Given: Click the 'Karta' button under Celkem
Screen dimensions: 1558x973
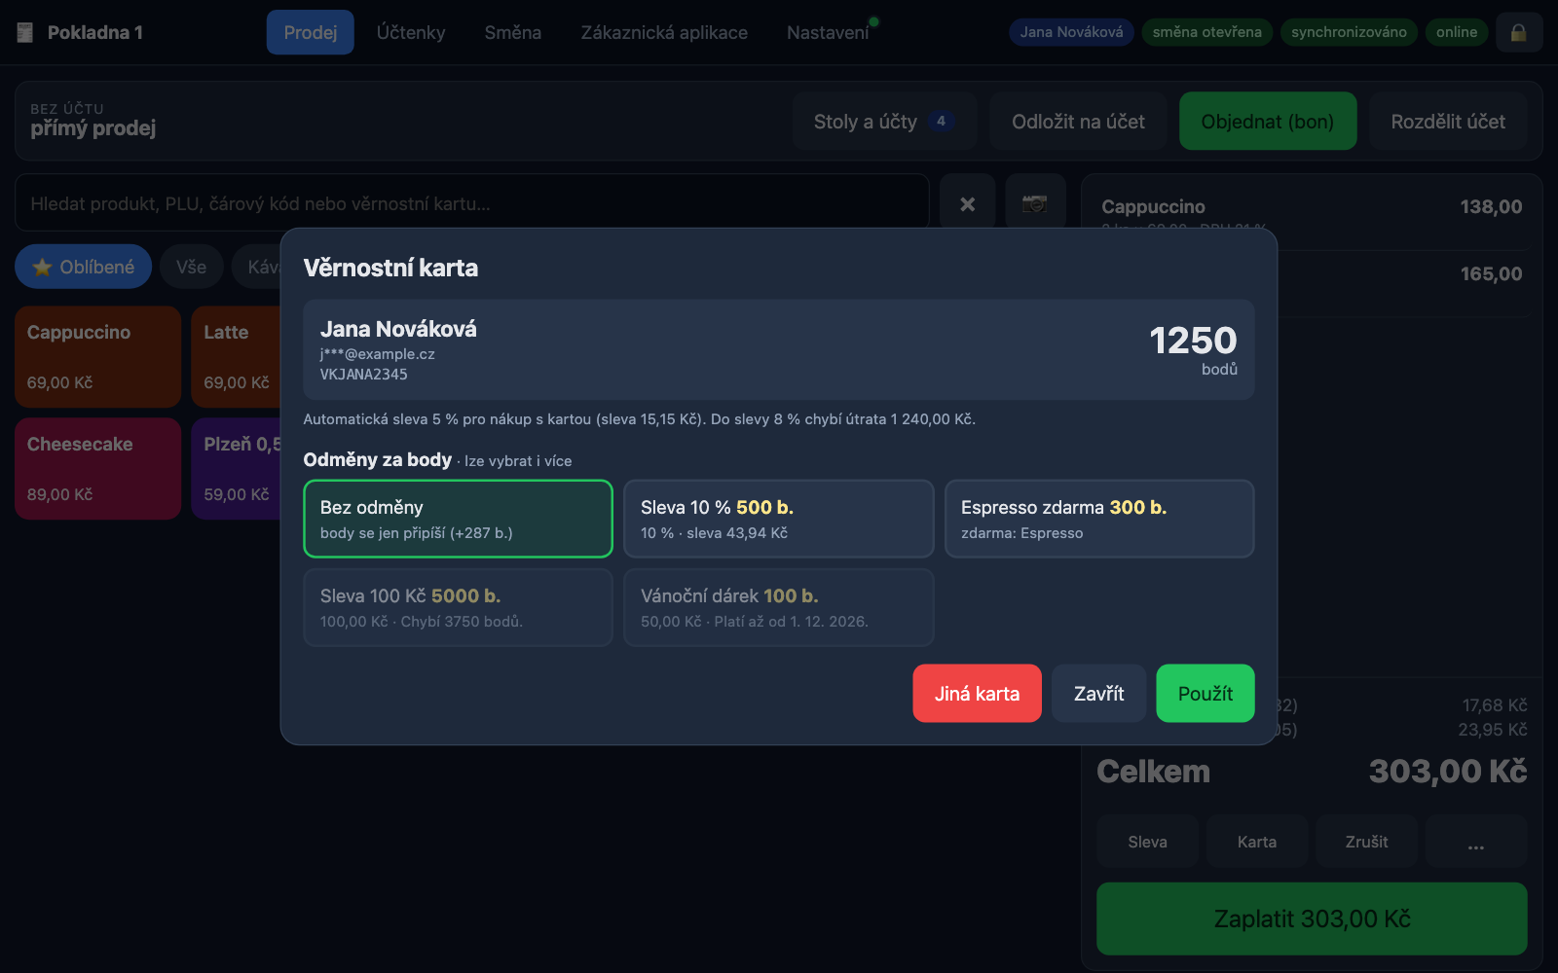Looking at the screenshot, I should tap(1257, 842).
